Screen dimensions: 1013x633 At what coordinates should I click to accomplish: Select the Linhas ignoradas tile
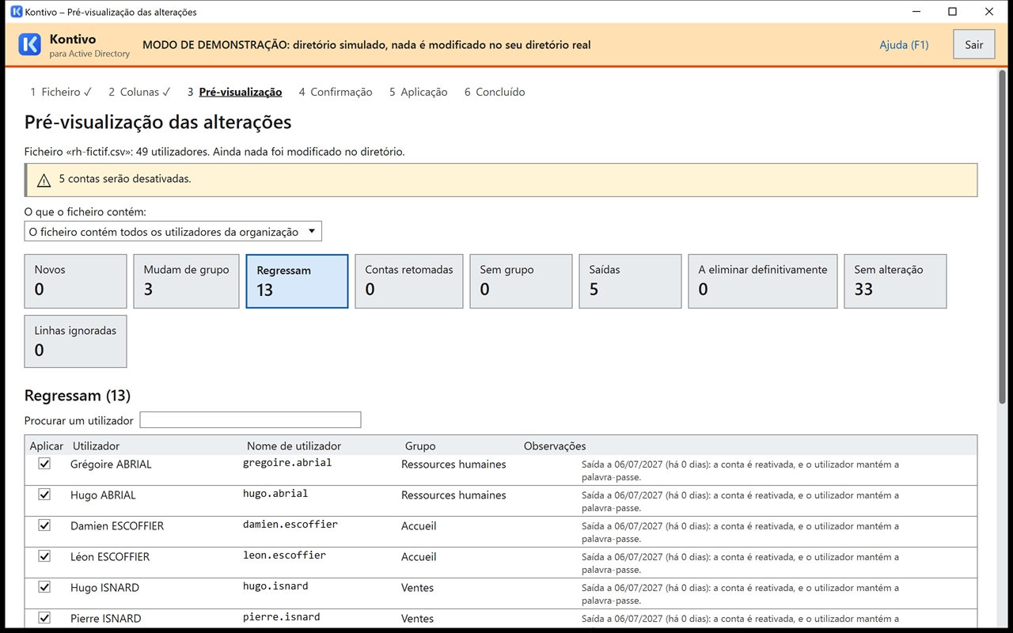(76, 342)
